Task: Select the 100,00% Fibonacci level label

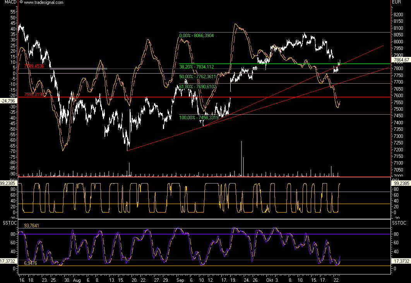Action: pyautogui.click(x=198, y=117)
